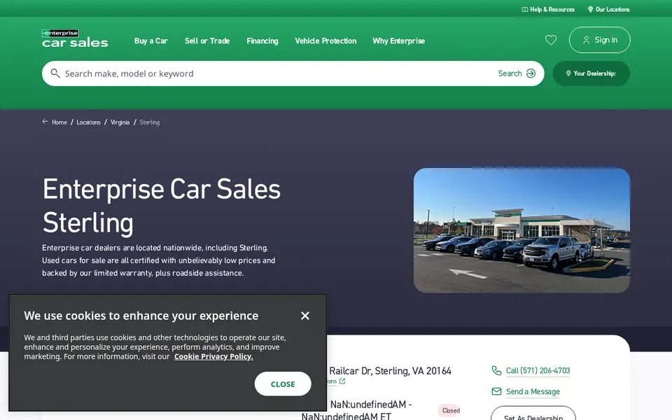
Task: Open the Vehicle Protection menu
Action: (325, 41)
